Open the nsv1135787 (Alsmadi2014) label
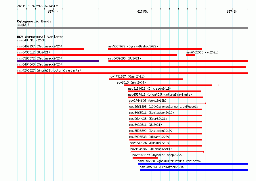The width and height of the screenshot is (256, 181). [151, 149]
